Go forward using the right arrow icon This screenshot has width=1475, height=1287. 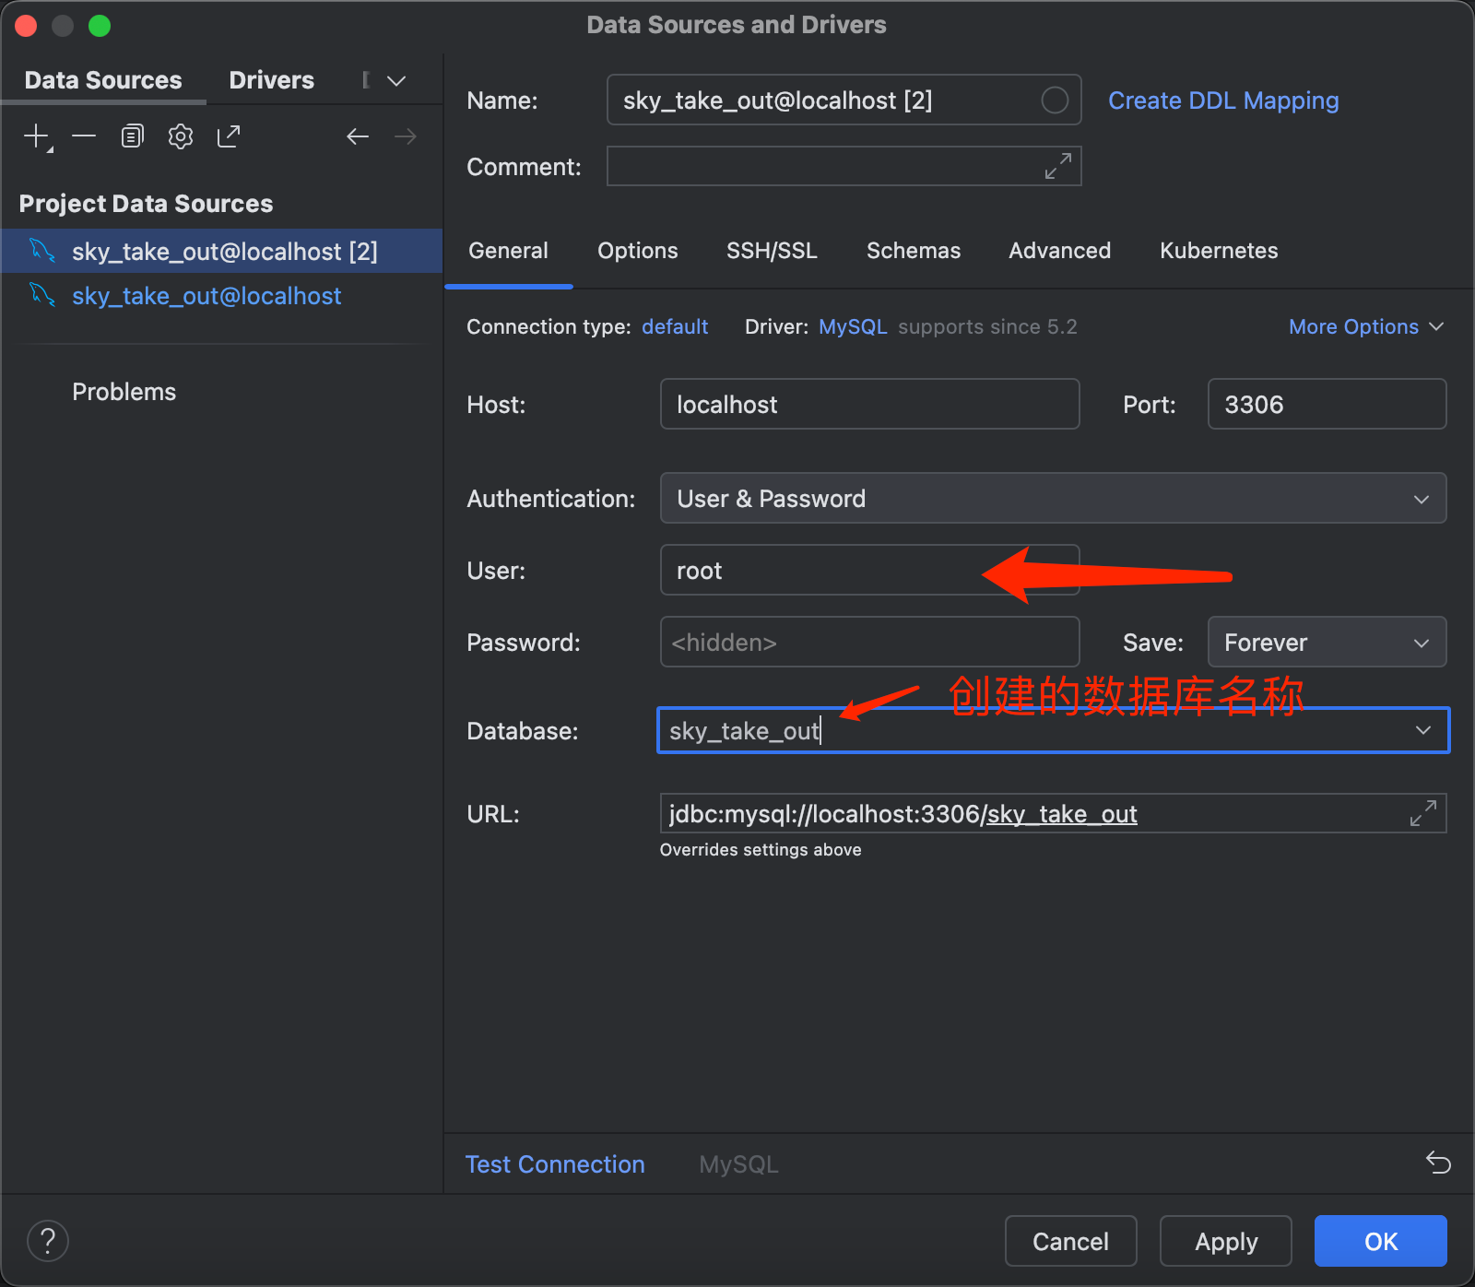pyautogui.click(x=406, y=136)
